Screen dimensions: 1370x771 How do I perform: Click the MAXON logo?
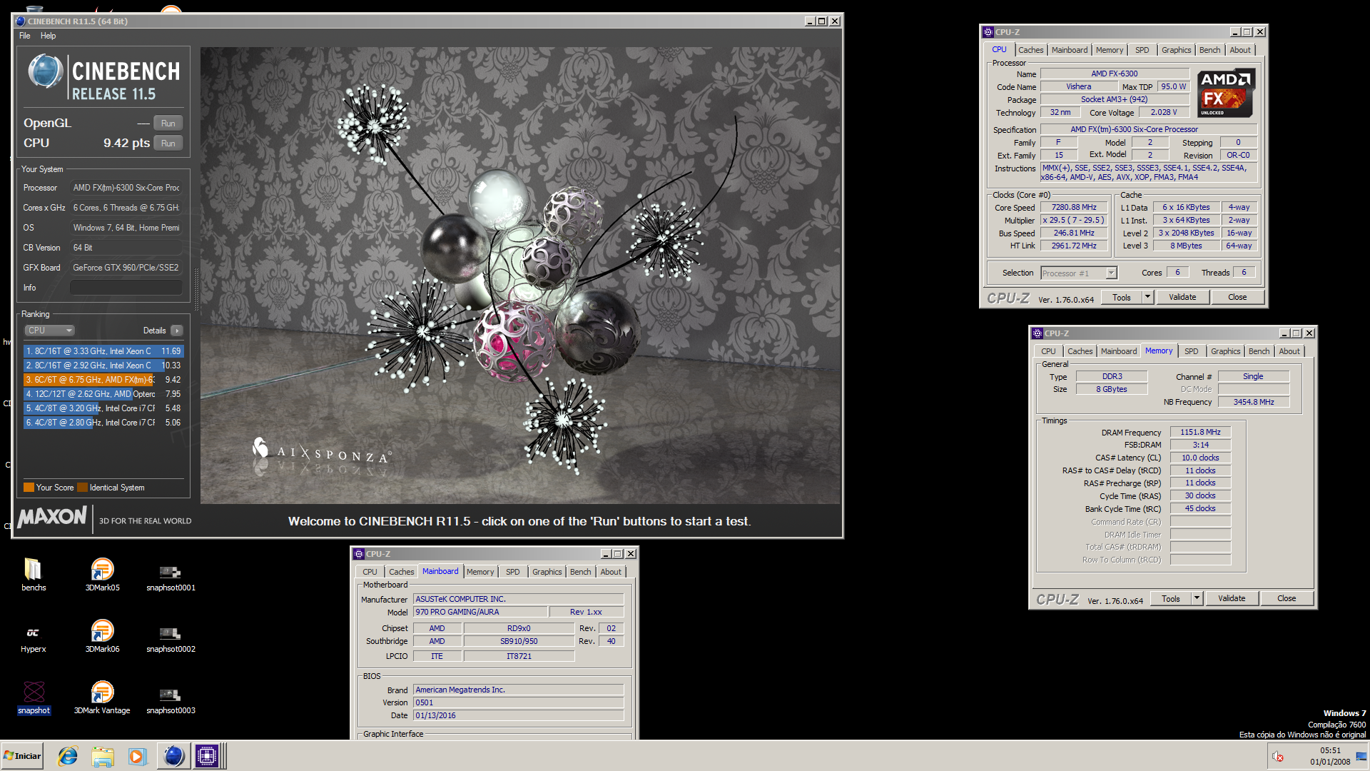click(52, 517)
